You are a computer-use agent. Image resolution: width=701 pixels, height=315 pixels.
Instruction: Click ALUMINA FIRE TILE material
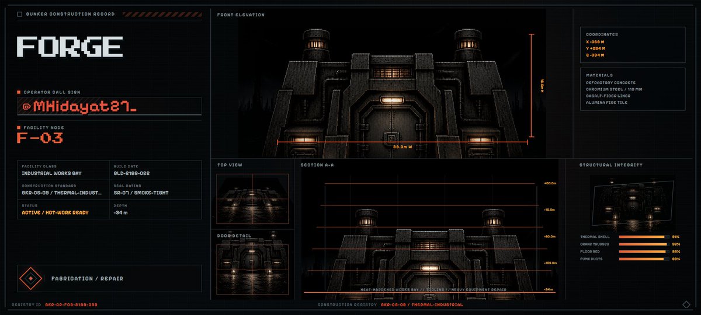[607, 102]
